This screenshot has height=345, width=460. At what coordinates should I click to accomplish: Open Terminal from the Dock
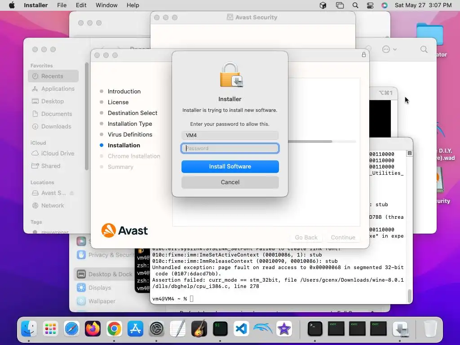[x=315, y=328]
